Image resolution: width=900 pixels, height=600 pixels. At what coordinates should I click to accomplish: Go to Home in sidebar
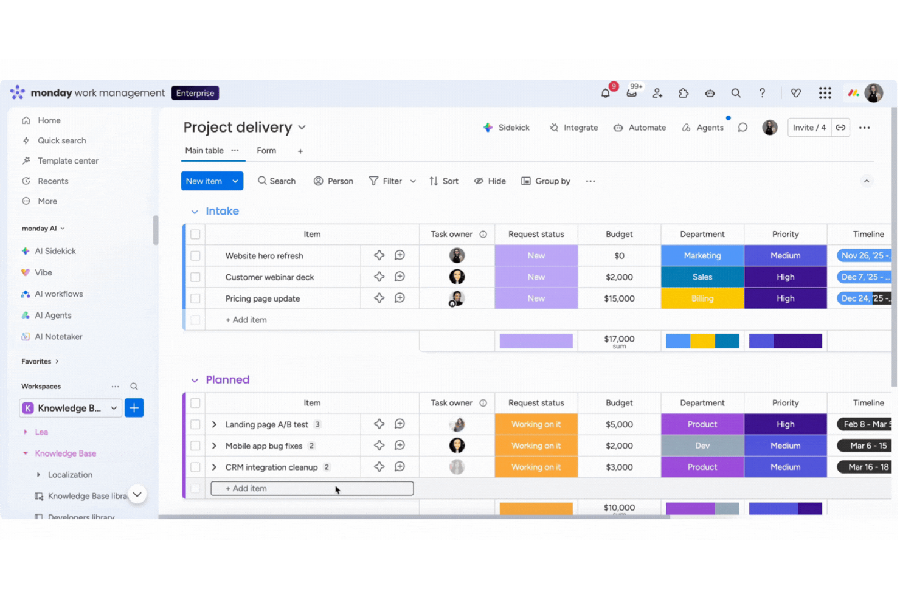pyautogui.click(x=49, y=120)
